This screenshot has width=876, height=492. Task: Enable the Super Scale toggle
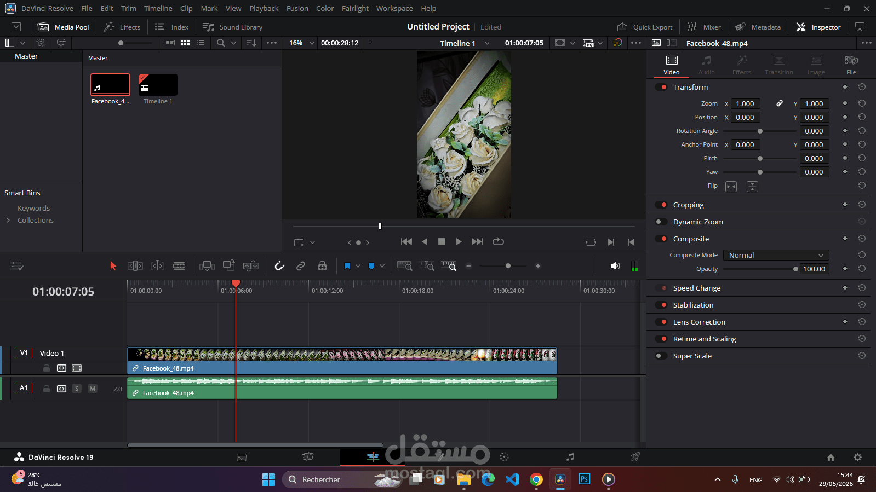tap(662, 356)
